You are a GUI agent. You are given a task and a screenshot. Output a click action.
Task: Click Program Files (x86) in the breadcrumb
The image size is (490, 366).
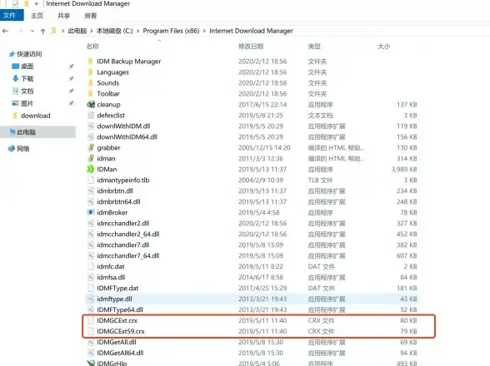pyautogui.click(x=171, y=31)
